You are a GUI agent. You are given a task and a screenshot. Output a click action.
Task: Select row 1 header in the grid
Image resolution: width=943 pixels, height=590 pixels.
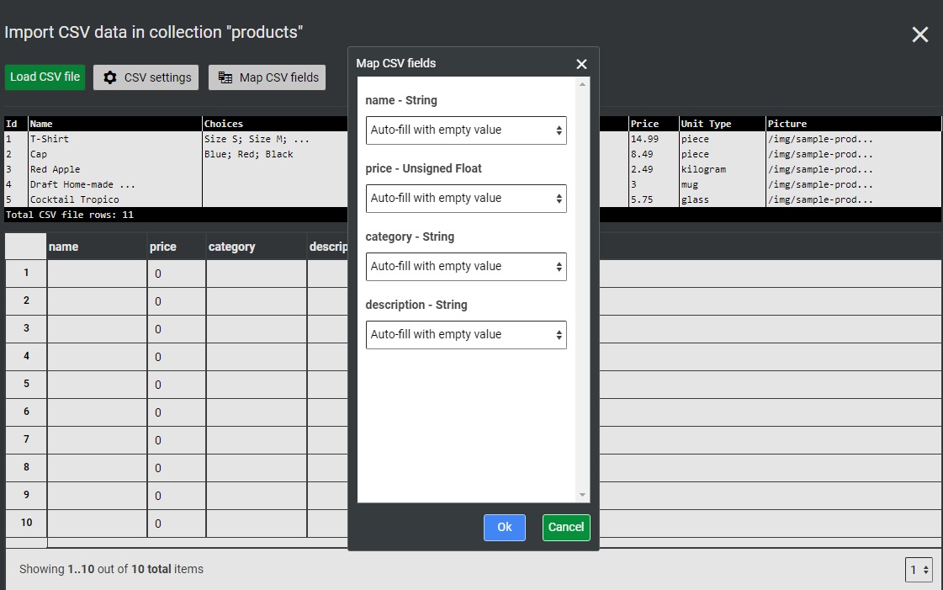click(26, 273)
